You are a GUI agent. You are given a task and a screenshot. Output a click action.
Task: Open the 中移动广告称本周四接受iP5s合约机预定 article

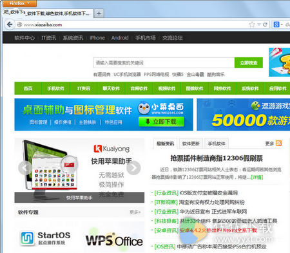(222, 247)
